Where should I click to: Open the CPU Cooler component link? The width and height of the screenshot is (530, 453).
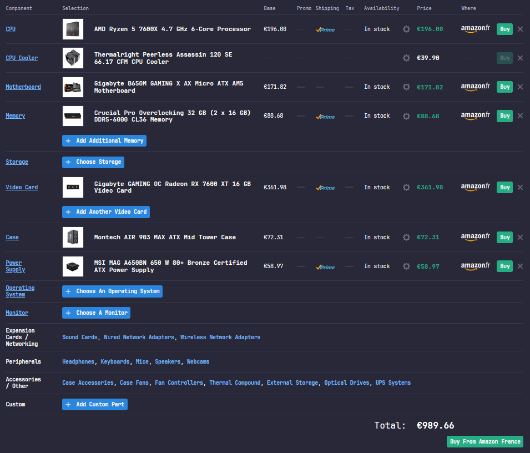[x=22, y=58]
